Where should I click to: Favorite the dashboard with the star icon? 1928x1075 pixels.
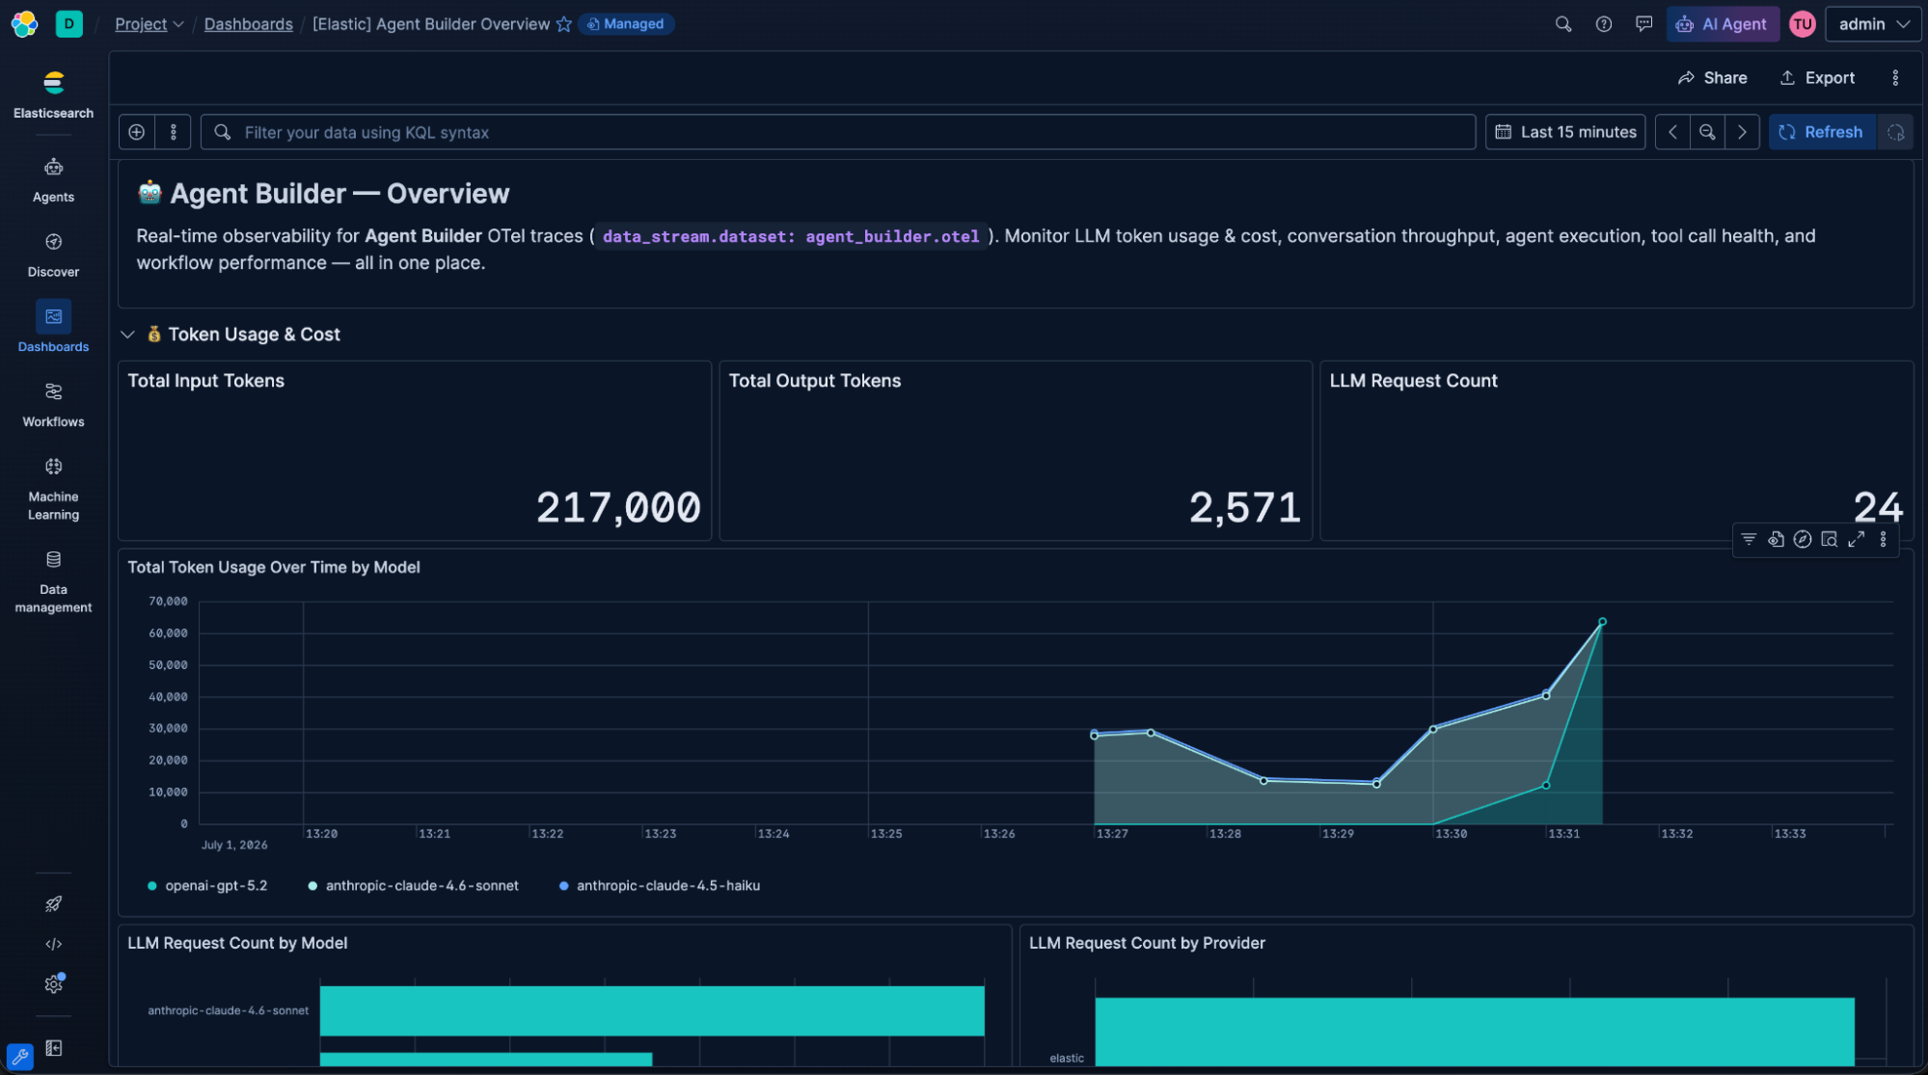coord(564,24)
